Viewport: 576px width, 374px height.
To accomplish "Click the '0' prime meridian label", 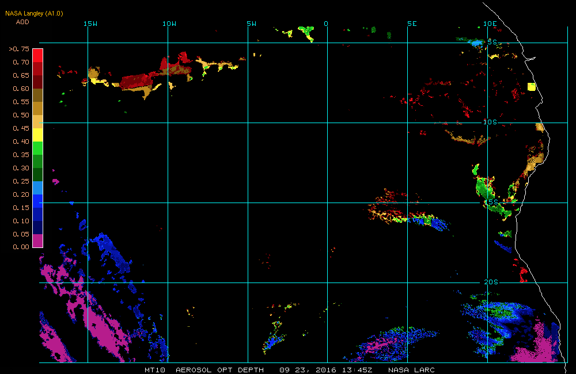I will click(x=326, y=24).
